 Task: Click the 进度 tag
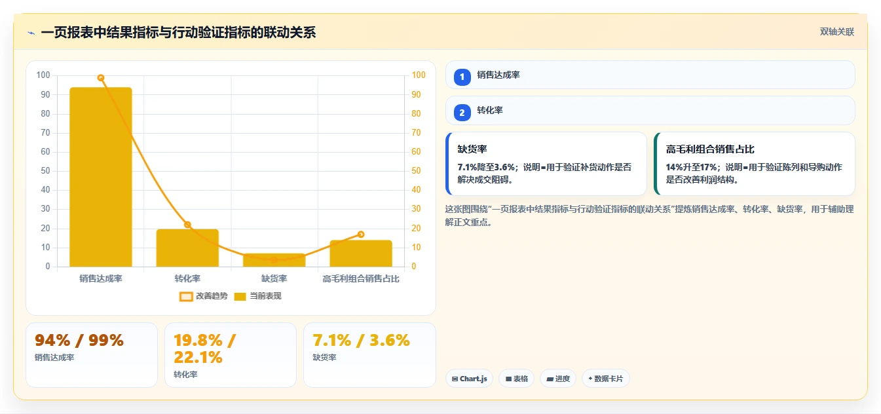(x=557, y=379)
